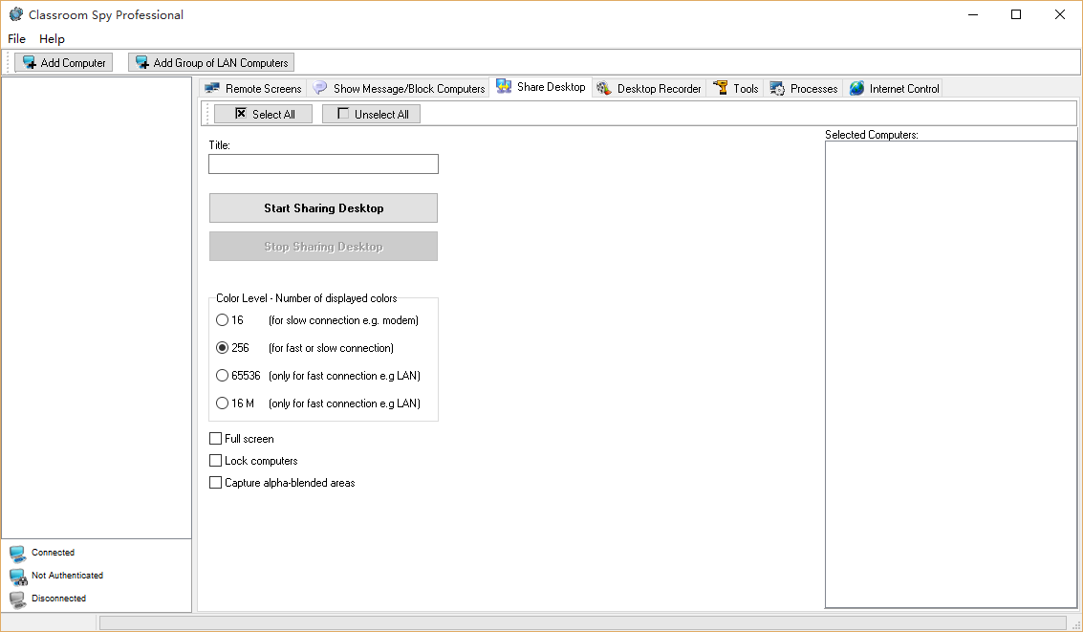1083x632 pixels.
Task: Click the Classroom Spy app icon in title bar
Action: coord(16,14)
